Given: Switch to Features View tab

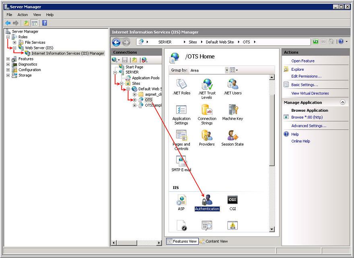Looking at the screenshot, I should (x=182, y=241).
